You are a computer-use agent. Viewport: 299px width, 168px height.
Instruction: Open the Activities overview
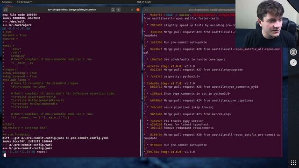pos(7,2)
